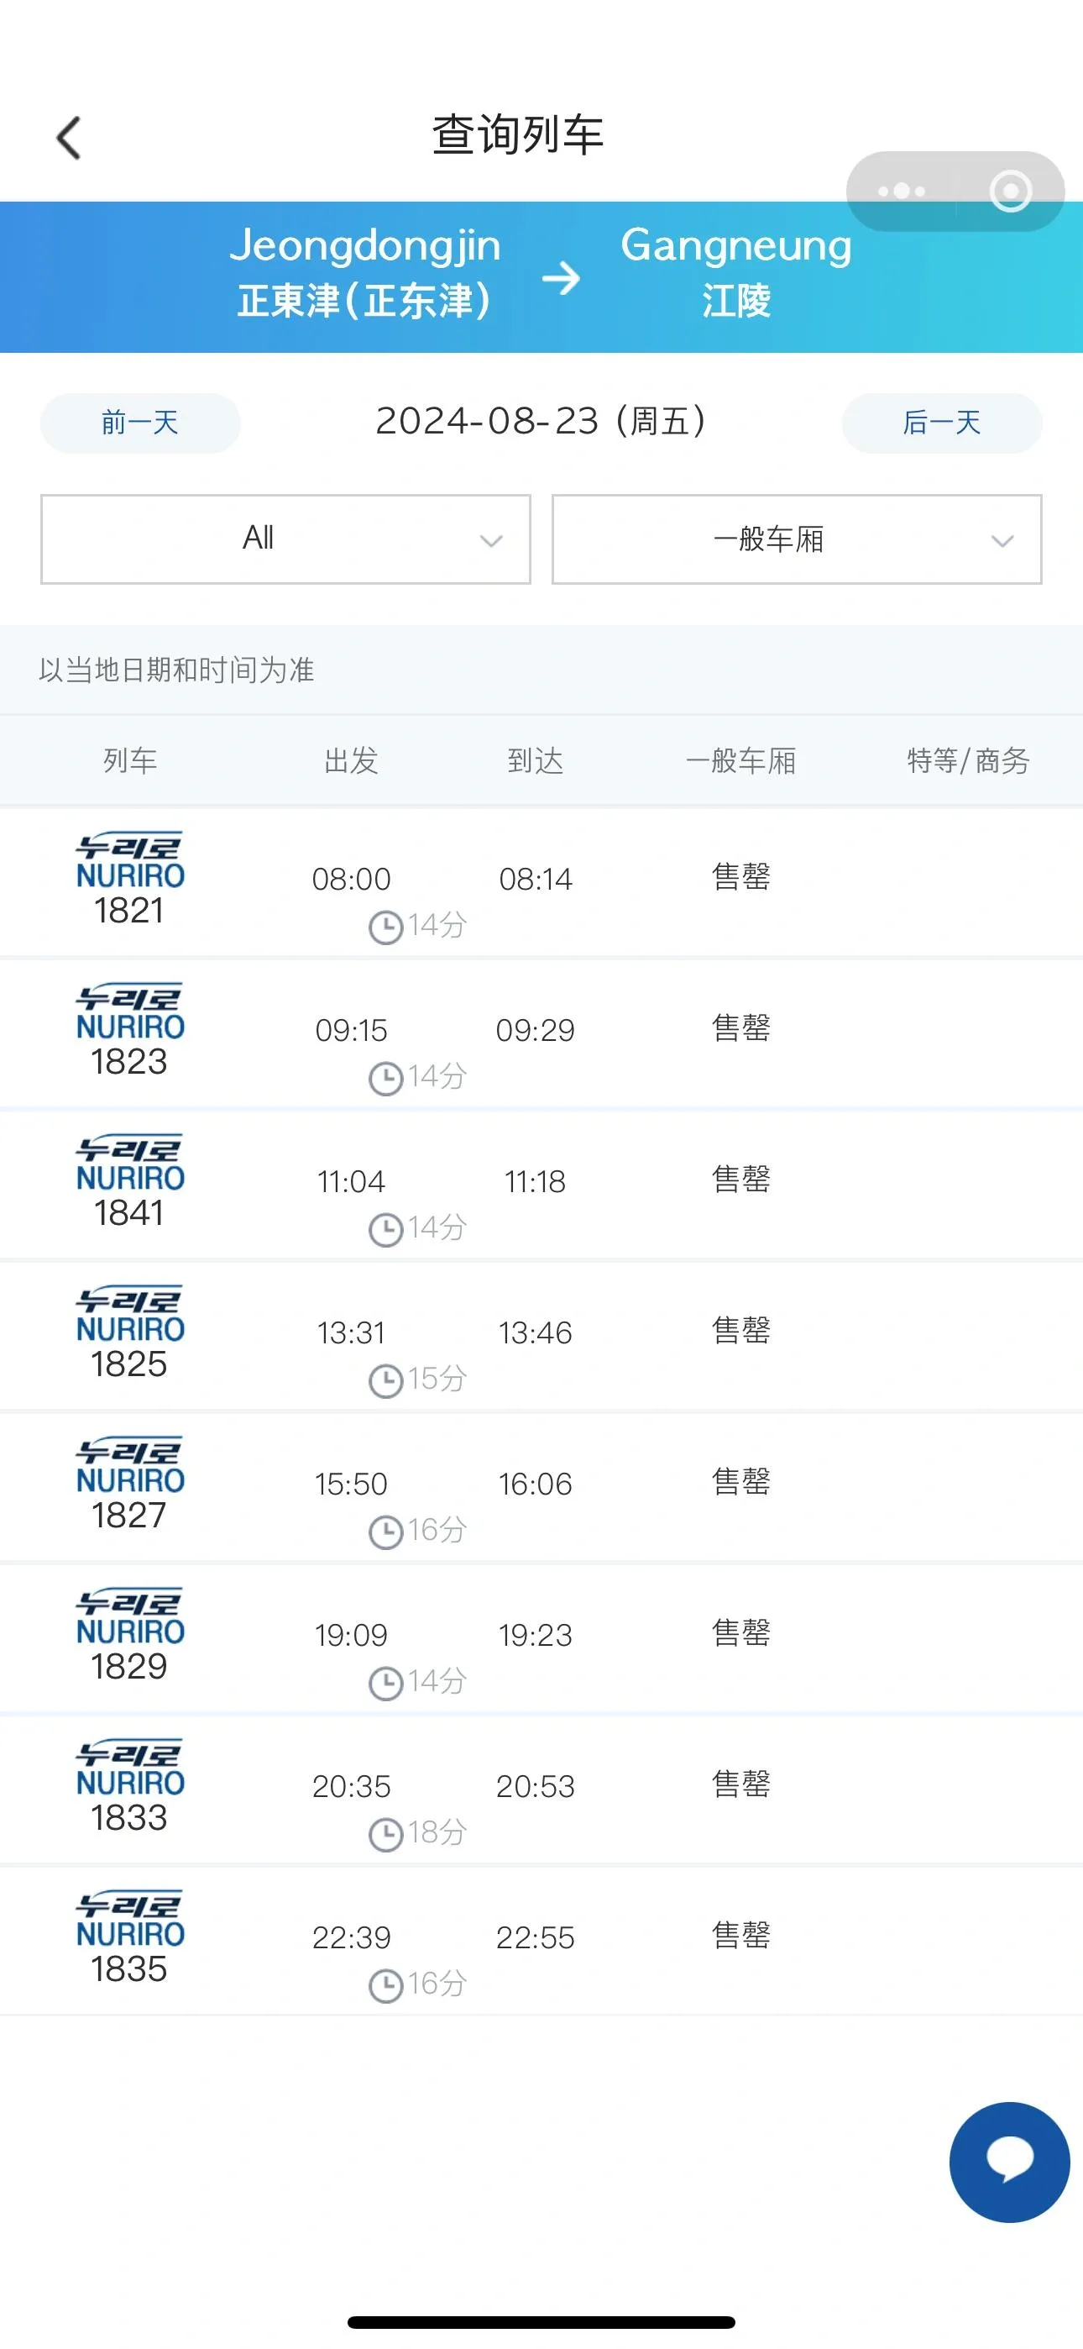Open the blue chat support bubble

click(x=1009, y=2162)
